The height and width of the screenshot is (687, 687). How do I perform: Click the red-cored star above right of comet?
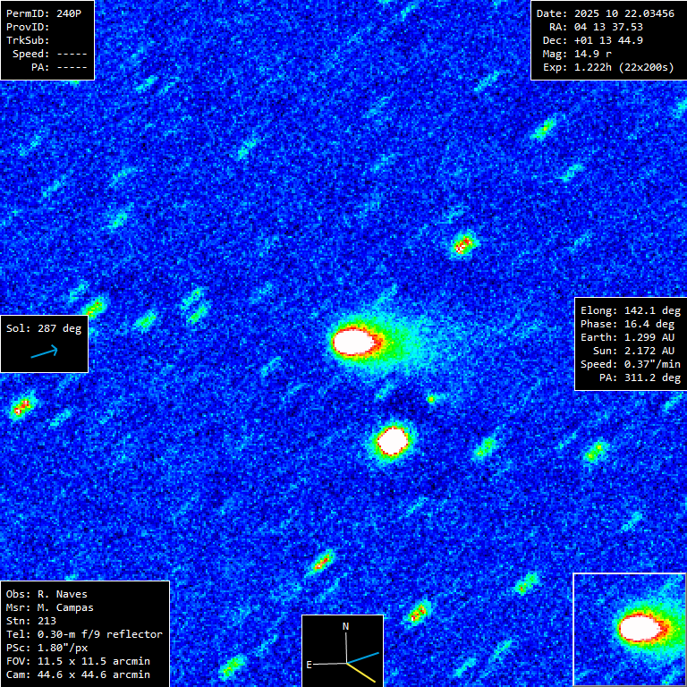462,243
